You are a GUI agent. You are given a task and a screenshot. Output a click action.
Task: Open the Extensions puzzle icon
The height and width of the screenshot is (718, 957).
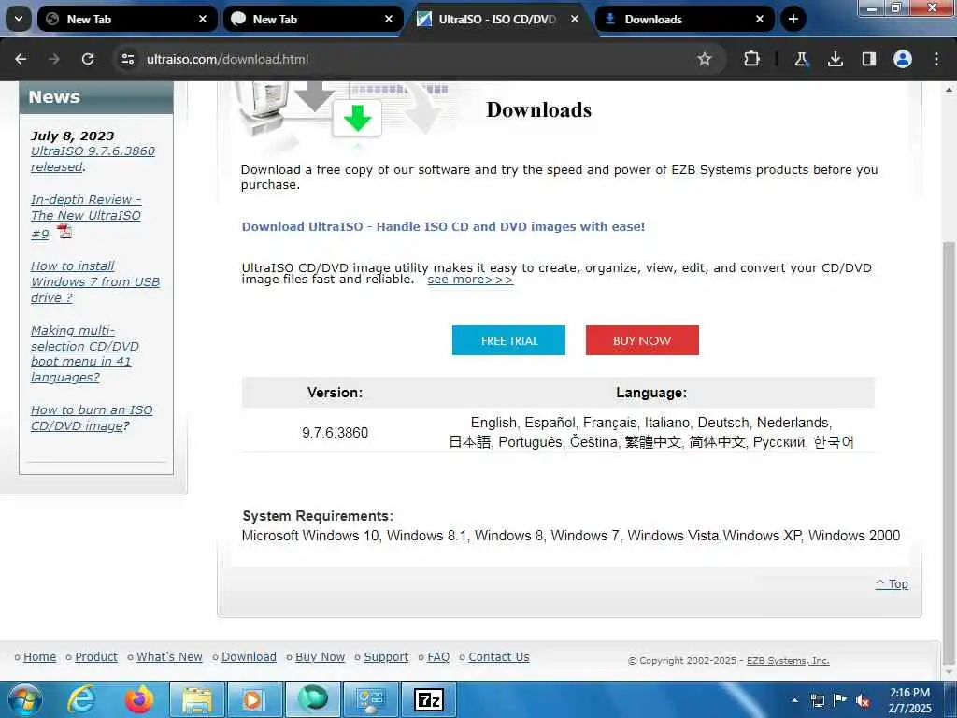(752, 59)
